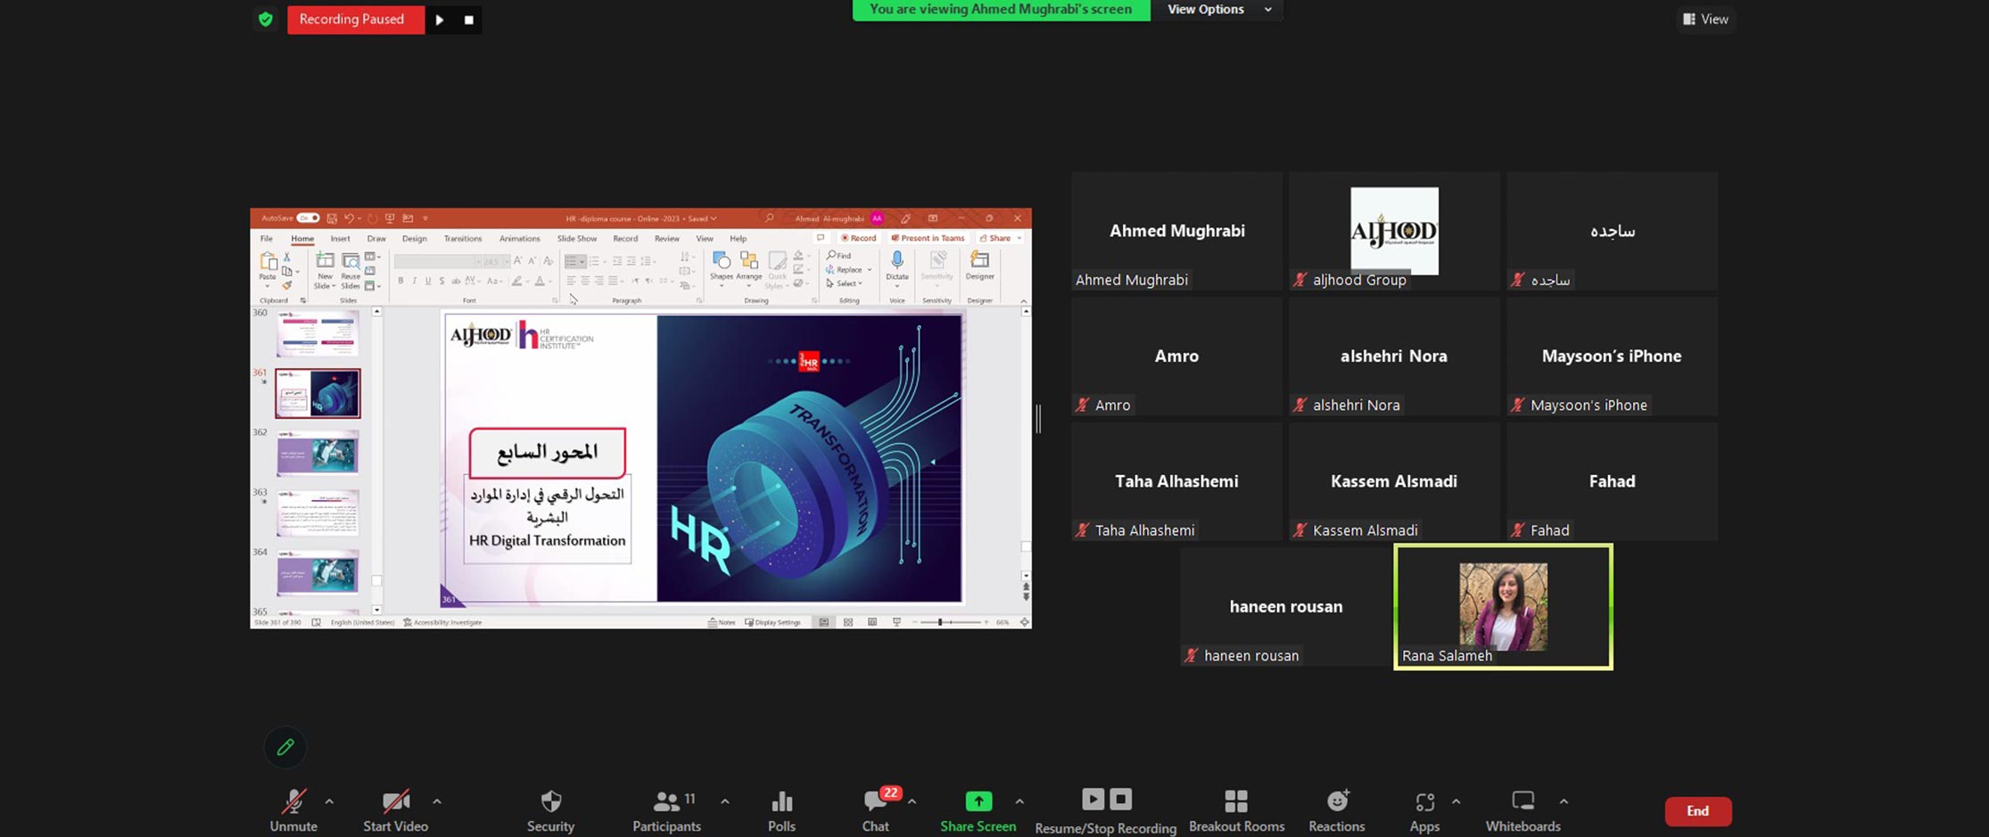Open Breakout Rooms
Screen dimensions: 1989x837
1235,802
